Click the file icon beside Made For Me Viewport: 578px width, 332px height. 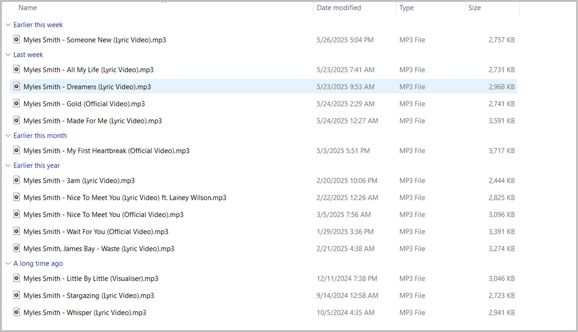(16, 120)
